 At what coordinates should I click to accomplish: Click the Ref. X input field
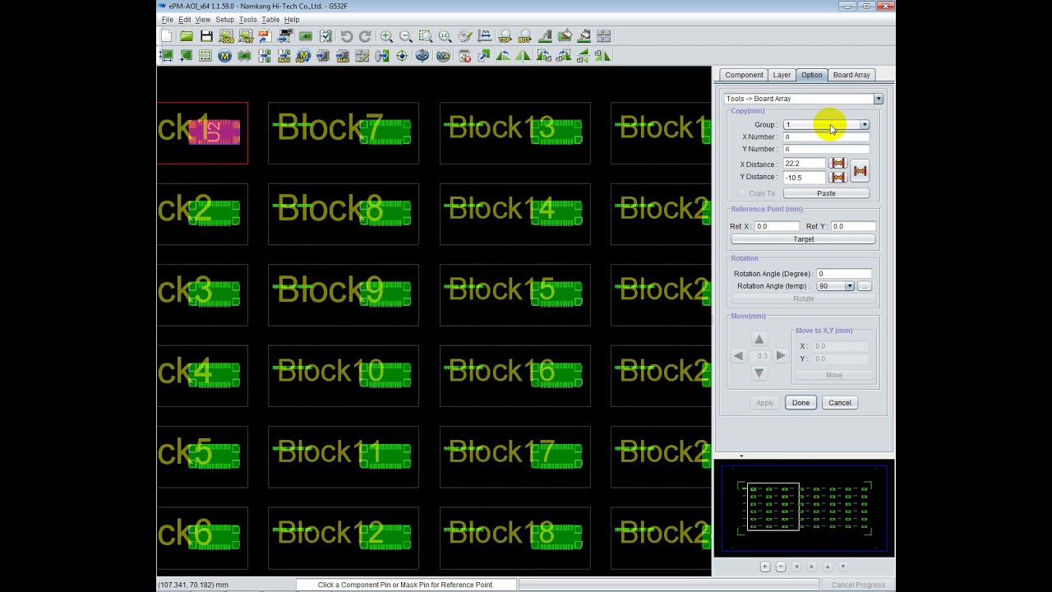tap(777, 226)
